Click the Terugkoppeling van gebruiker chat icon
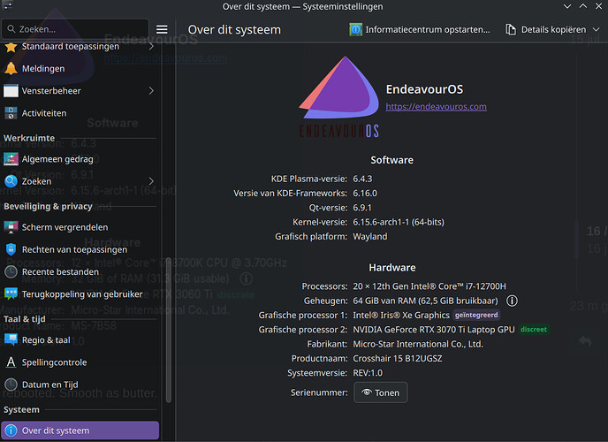Viewport: 608px width, 442px height. [11, 293]
